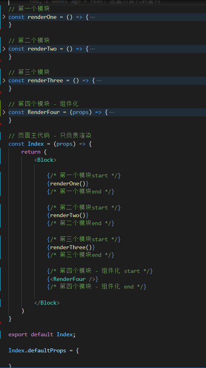Click the comment '第四个模块 - 组件化 start'
Viewport: 206px width, 368px height.
pos(100,271)
